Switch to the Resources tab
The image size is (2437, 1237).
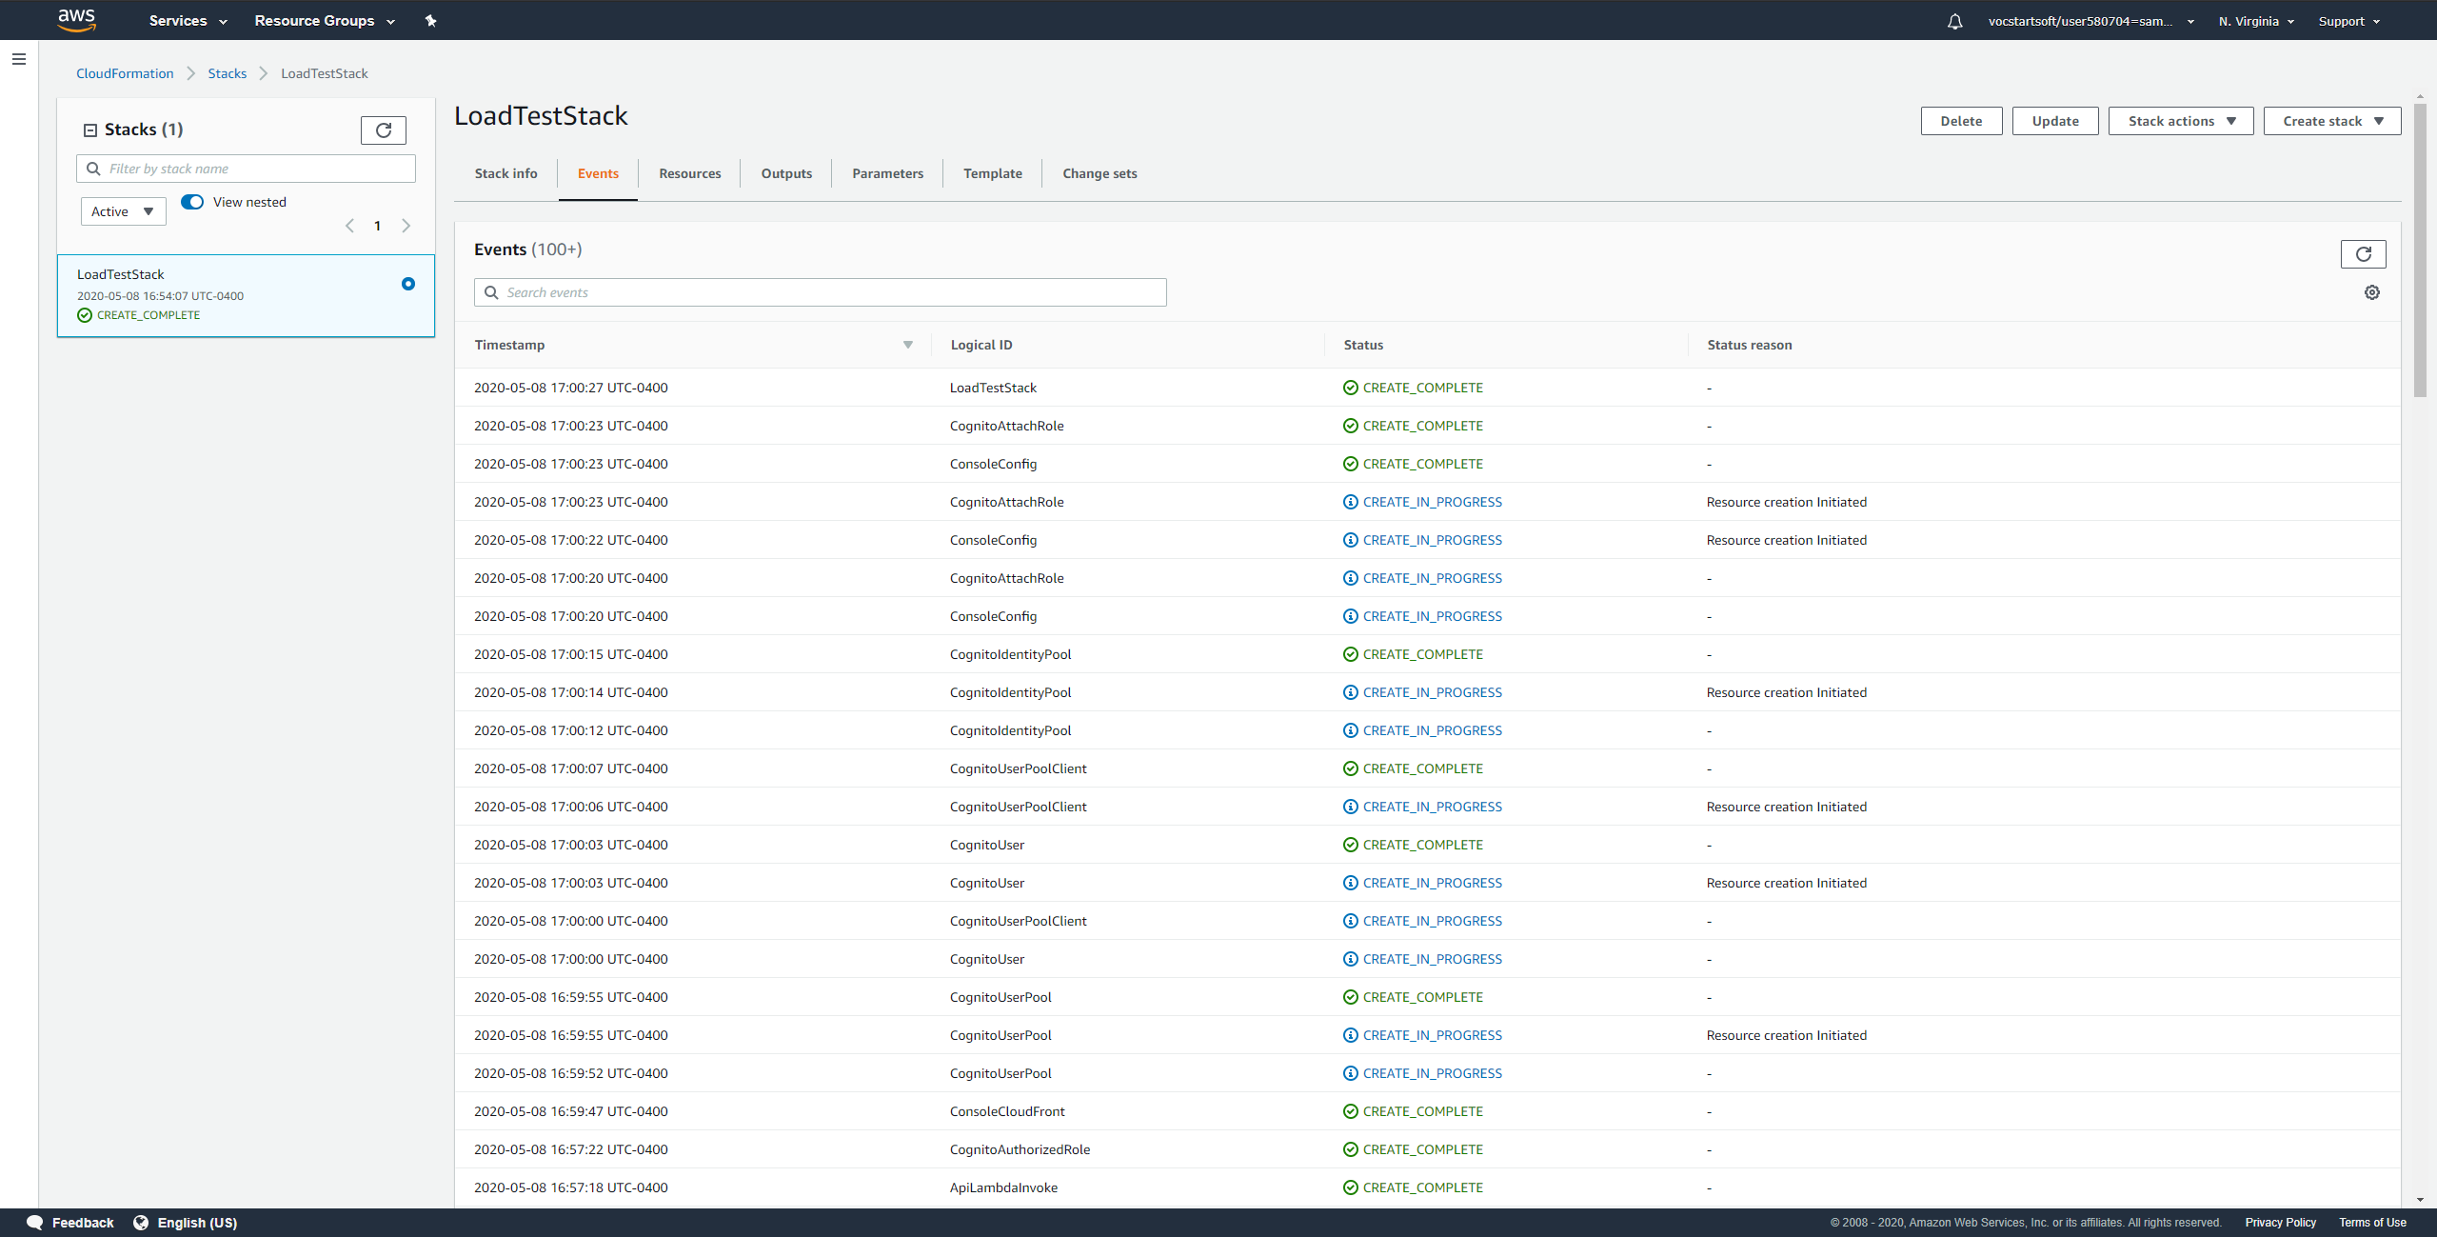click(690, 173)
